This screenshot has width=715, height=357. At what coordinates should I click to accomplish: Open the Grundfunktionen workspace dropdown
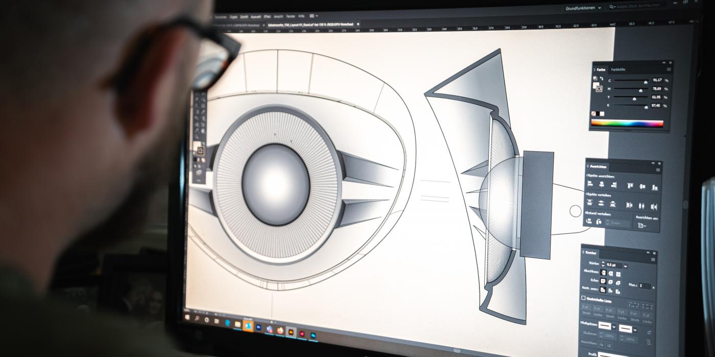pyautogui.click(x=583, y=8)
